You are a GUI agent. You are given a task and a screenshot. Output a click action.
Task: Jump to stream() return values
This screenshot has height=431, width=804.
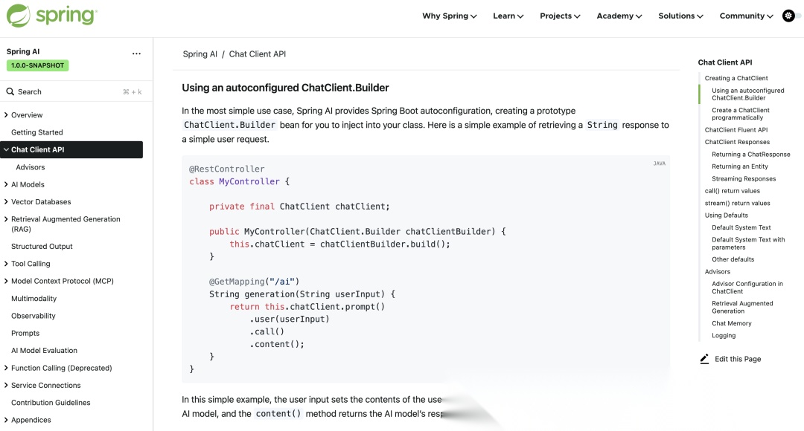click(x=737, y=203)
